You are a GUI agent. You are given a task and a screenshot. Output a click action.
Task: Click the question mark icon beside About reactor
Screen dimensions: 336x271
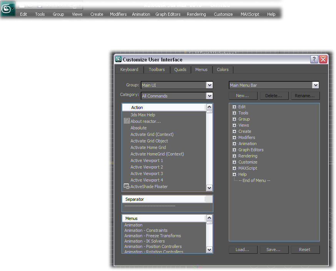point(126,121)
